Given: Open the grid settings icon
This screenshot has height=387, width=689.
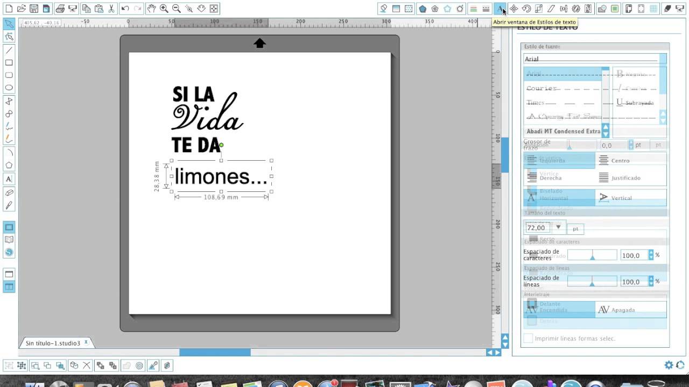Looking at the screenshot, I should 653,9.
